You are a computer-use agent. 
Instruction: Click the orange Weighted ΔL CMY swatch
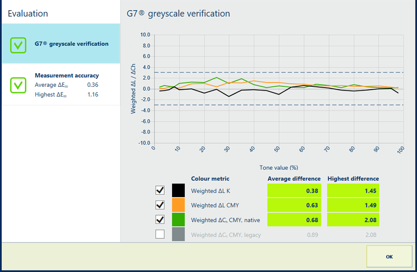pos(178,205)
